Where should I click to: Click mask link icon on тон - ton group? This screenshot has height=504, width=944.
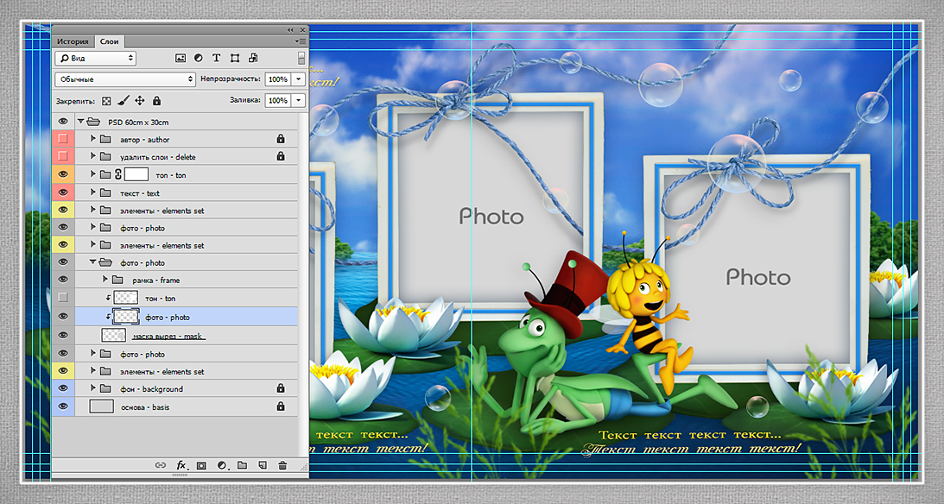[118, 174]
